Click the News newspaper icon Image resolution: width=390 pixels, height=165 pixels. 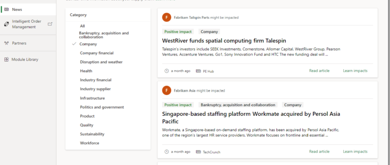pos(7,9)
